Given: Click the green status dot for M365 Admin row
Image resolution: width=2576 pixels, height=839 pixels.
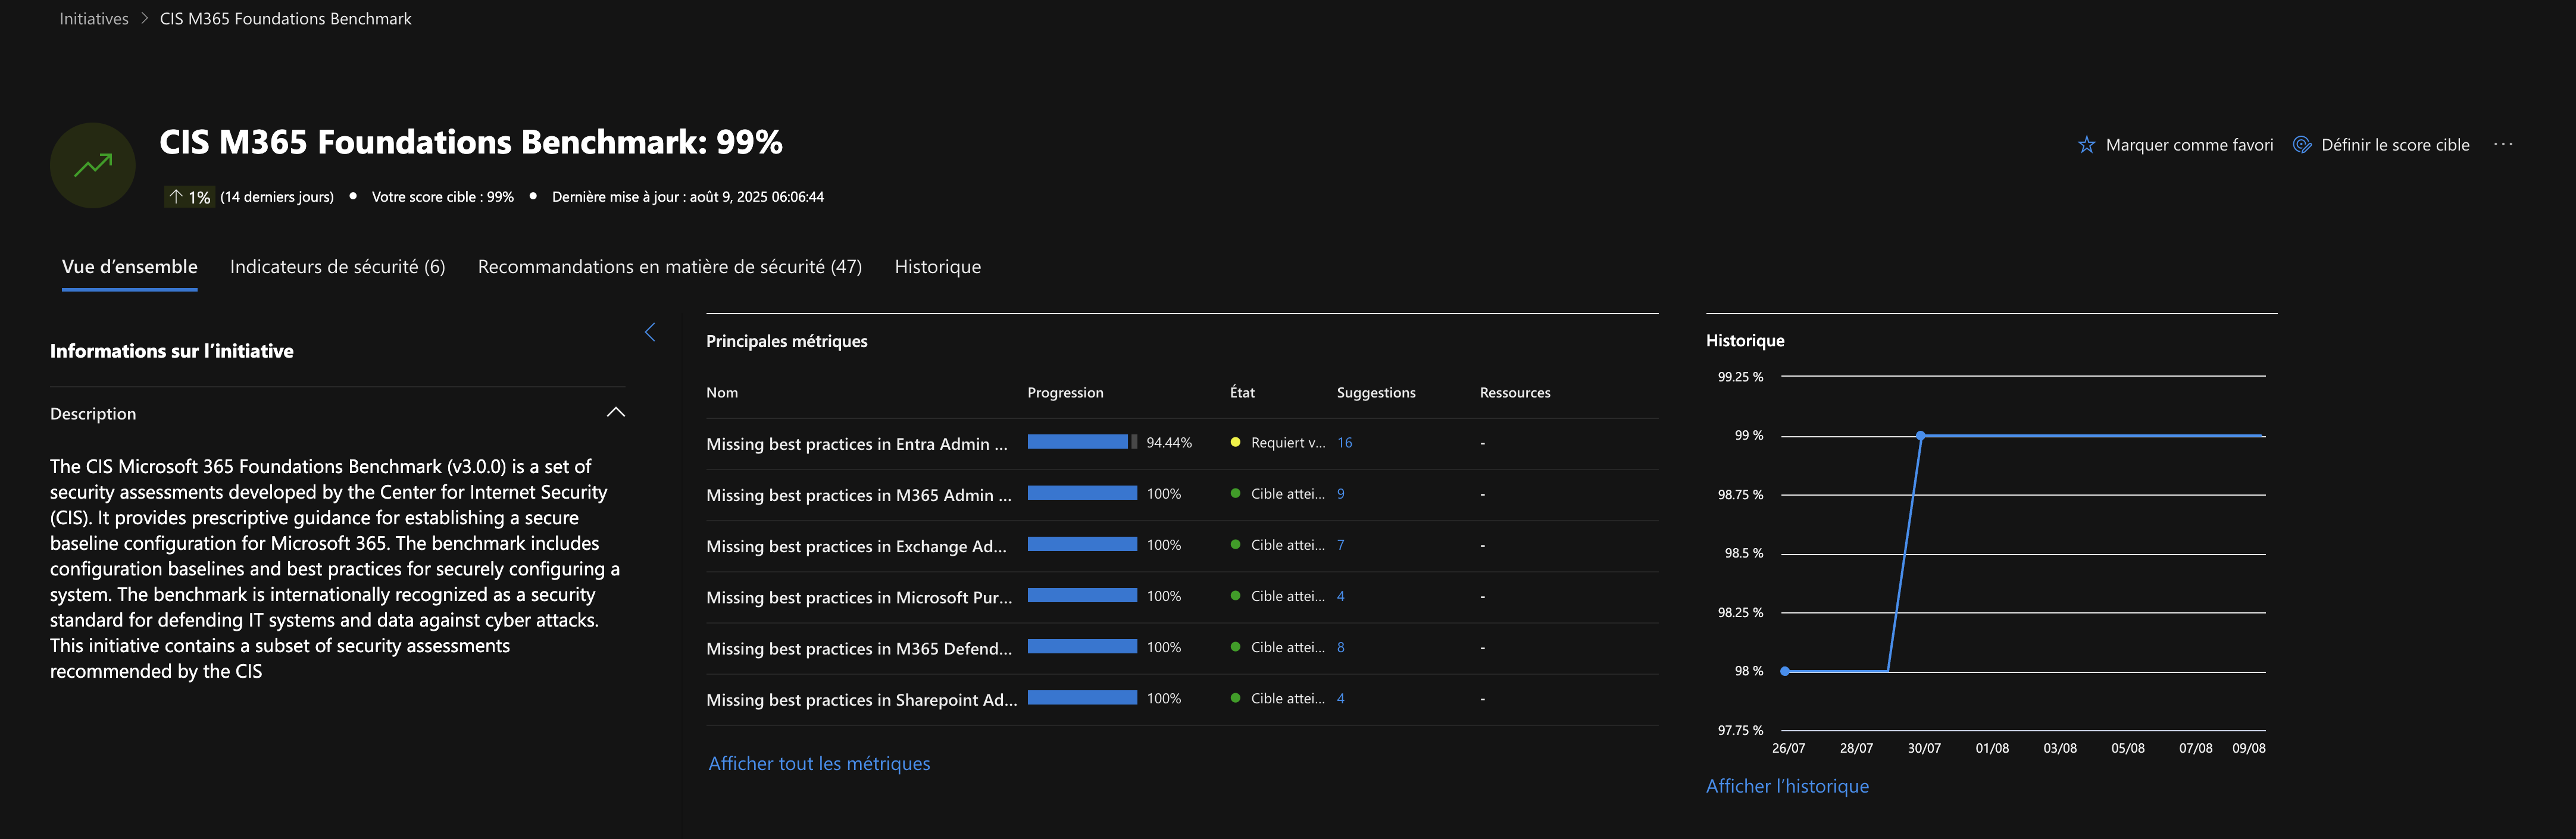Looking at the screenshot, I should [x=1235, y=494].
